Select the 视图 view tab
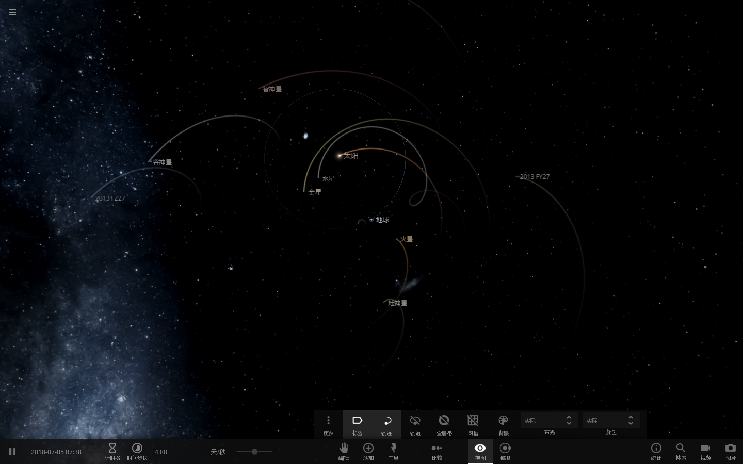Viewport: 743px width, 464px height. click(480, 451)
